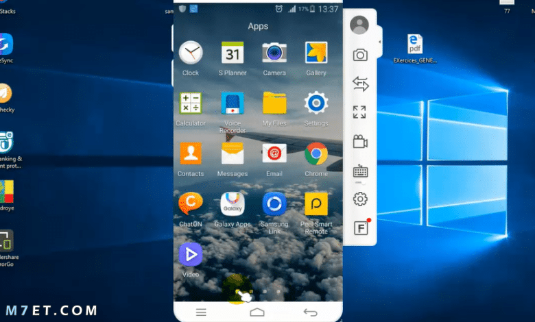Image resolution: width=535 pixels, height=322 pixels.
Task: Open the Messages app
Action: tap(233, 153)
